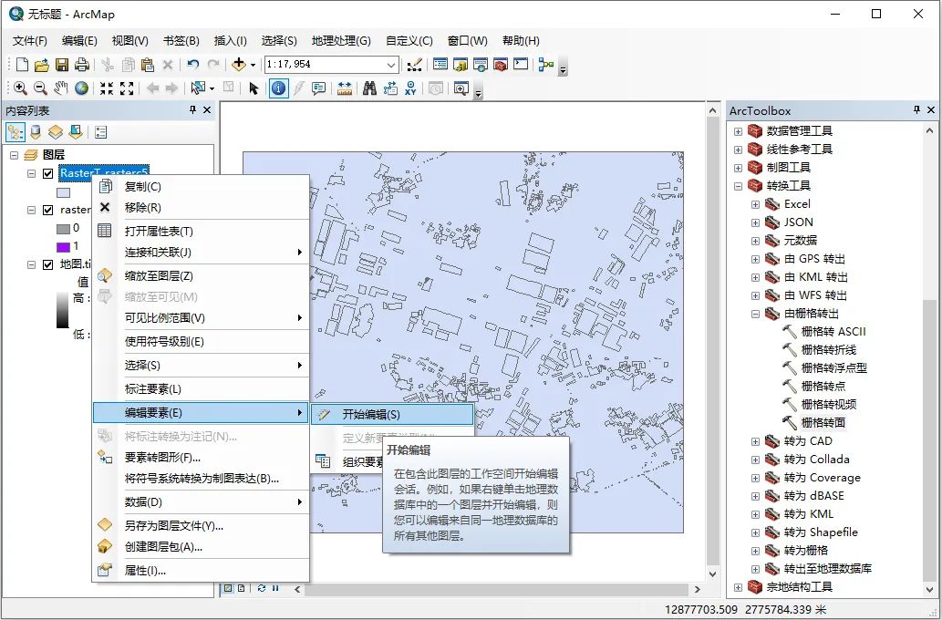Select the Zoom In tool
942x620 pixels.
click(x=20, y=88)
